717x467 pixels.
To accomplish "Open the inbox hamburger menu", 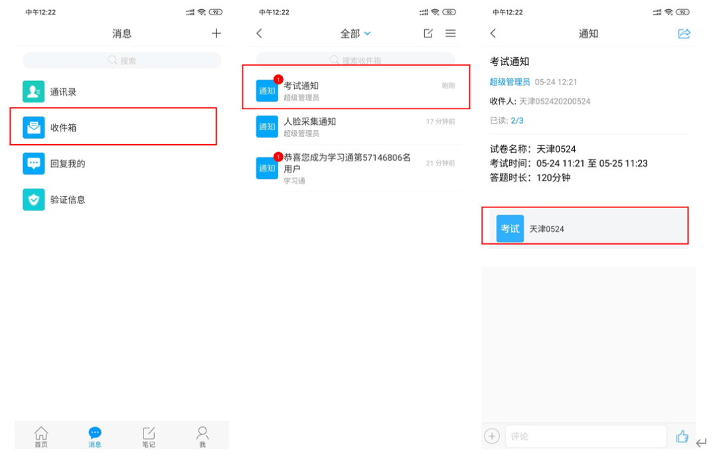I will click(451, 33).
